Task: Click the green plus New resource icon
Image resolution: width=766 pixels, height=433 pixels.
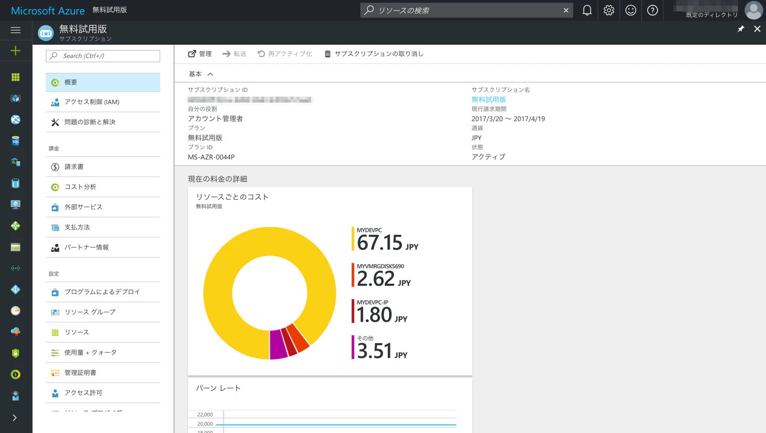Action: click(x=15, y=51)
